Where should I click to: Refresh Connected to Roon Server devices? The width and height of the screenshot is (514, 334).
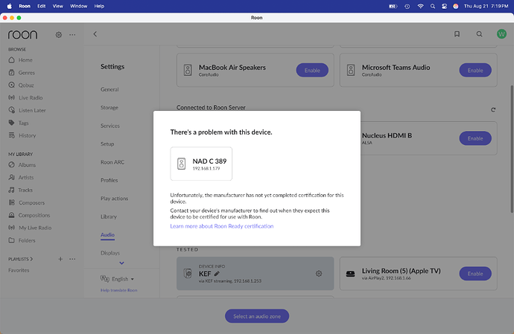coord(493,109)
